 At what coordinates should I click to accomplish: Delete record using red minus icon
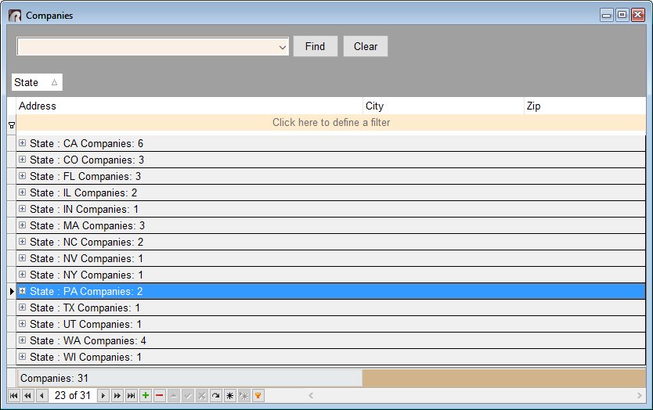tap(159, 396)
